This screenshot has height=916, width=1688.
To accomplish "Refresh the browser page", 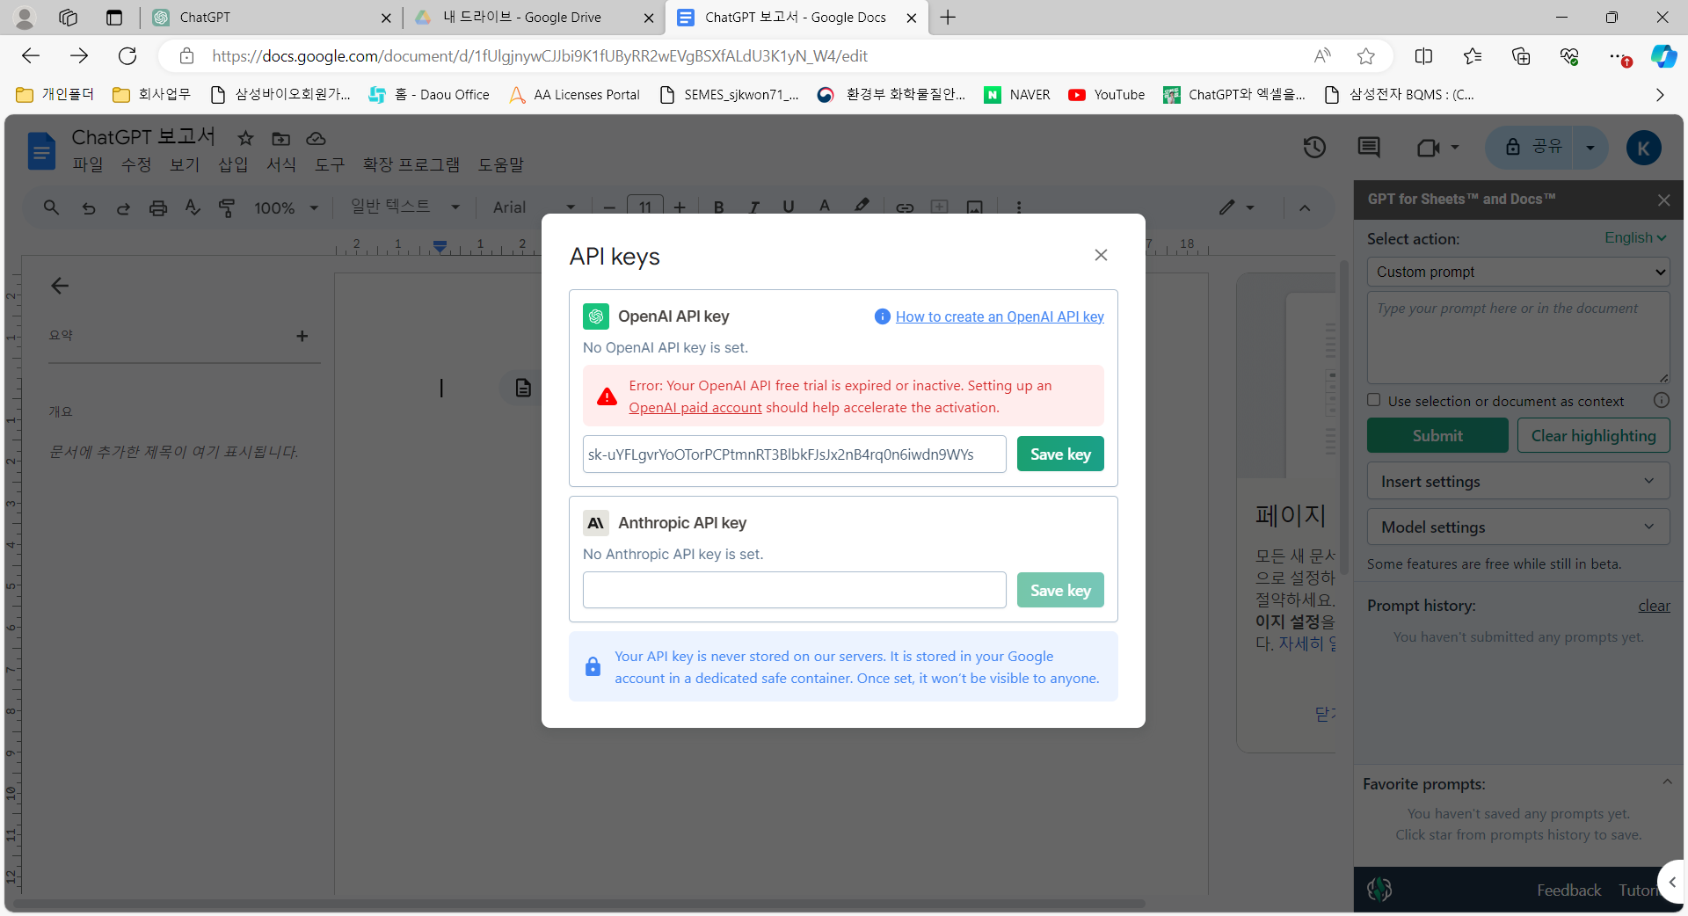I will pyautogui.click(x=127, y=56).
